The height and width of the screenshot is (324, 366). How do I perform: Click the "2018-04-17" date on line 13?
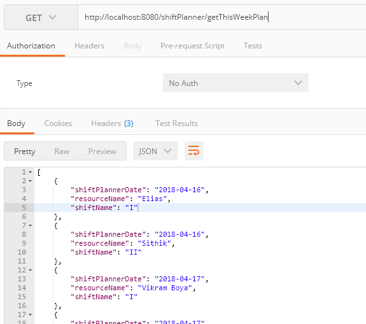point(179,279)
